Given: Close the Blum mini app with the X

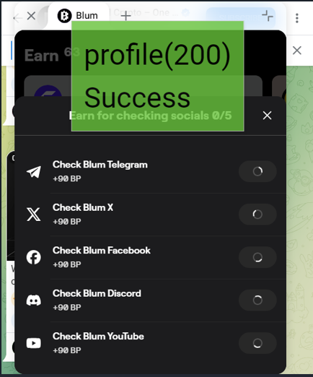Looking at the screenshot, I should pos(31,16).
